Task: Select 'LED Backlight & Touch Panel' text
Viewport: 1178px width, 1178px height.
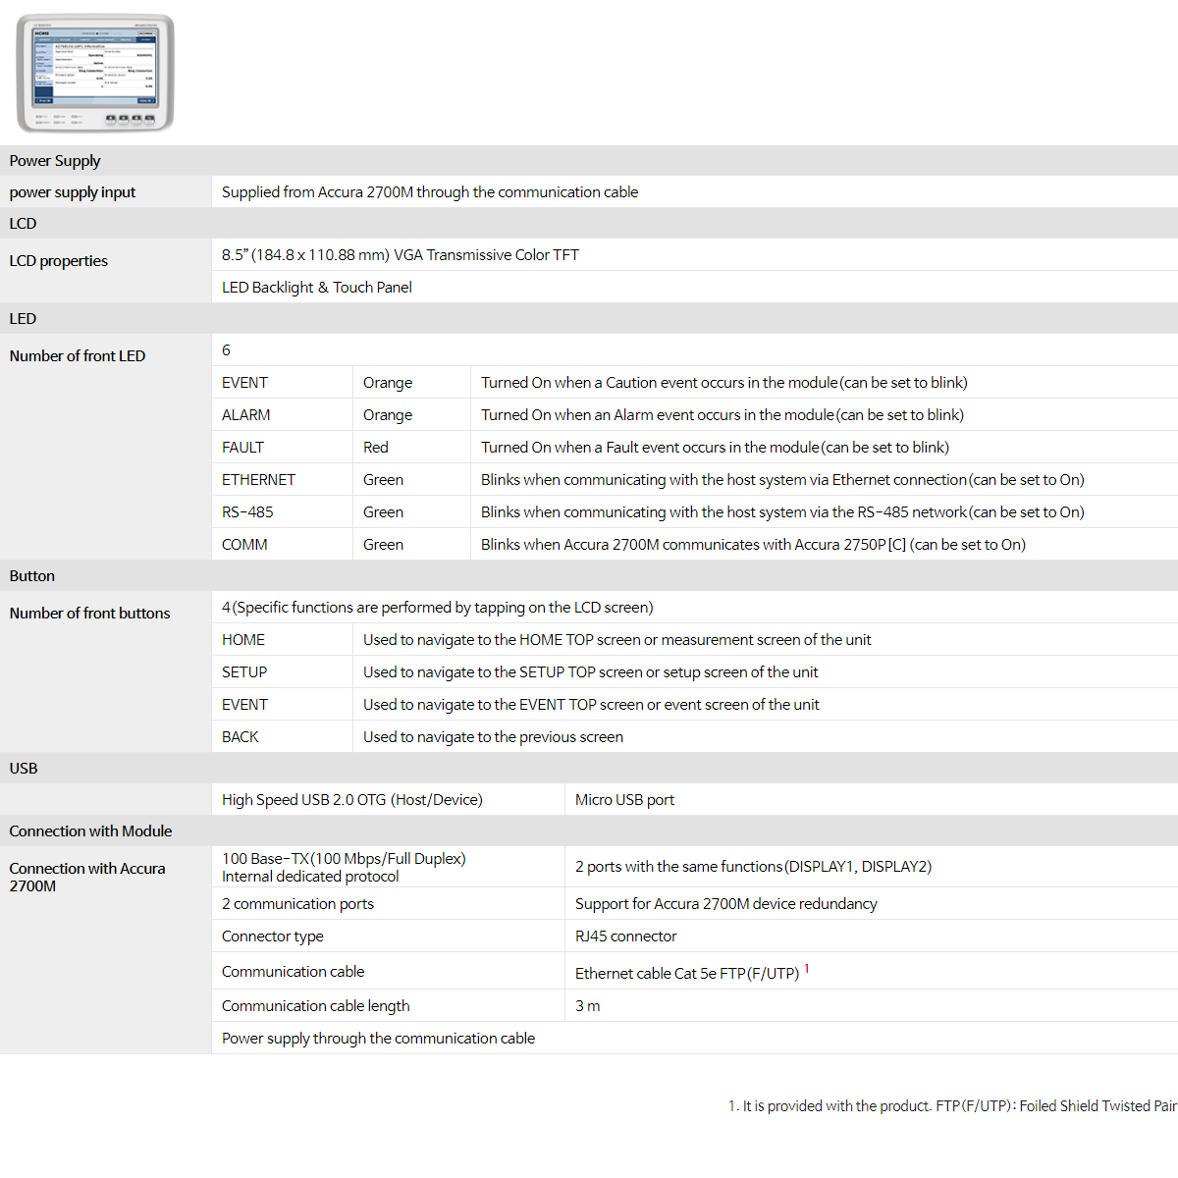Action: [317, 288]
